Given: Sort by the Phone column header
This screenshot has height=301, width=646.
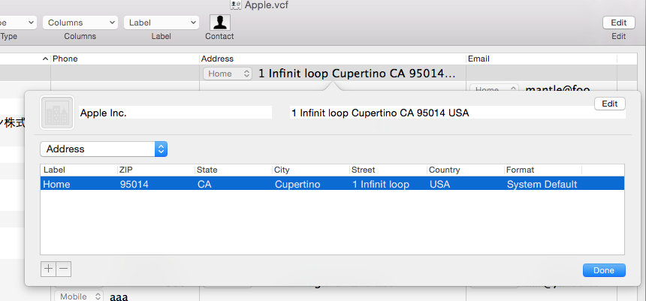Looking at the screenshot, I should click(x=125, y=59).
